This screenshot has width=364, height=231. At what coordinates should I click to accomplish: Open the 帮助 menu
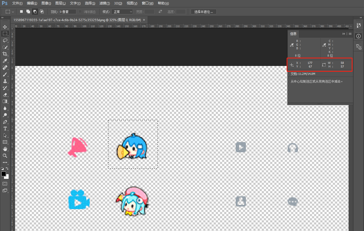pyautogui.click(x=163, y=3)
